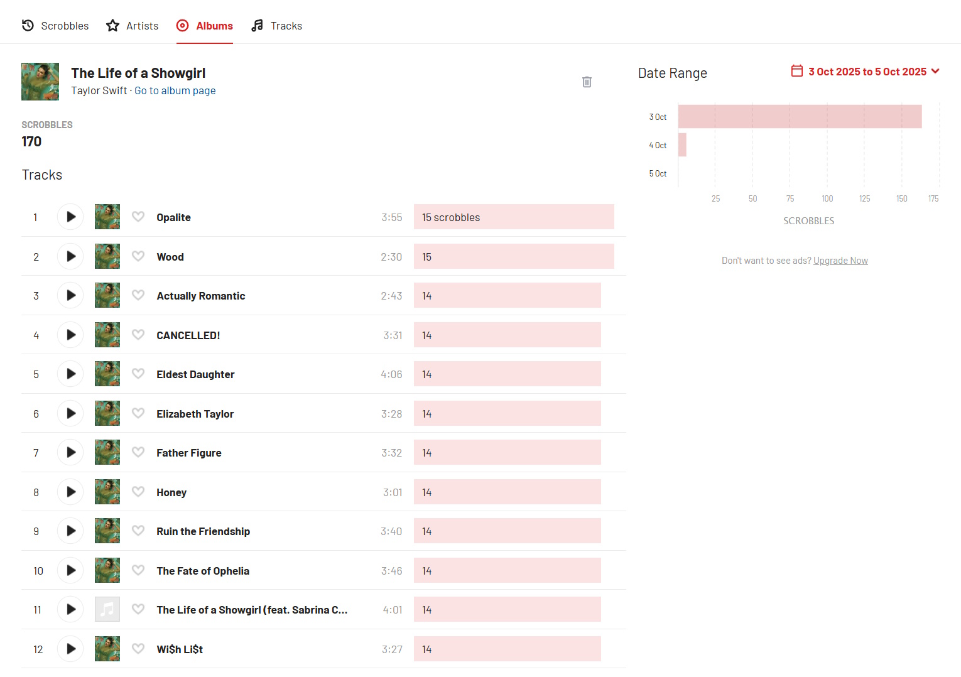
Task: Toggle heart for Actually Romantic
Action: (x=138, y=295)
